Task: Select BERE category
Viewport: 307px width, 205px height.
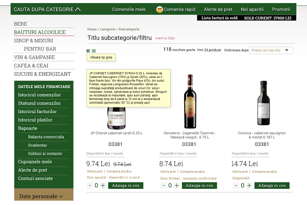Action: (x=20, y=24)
